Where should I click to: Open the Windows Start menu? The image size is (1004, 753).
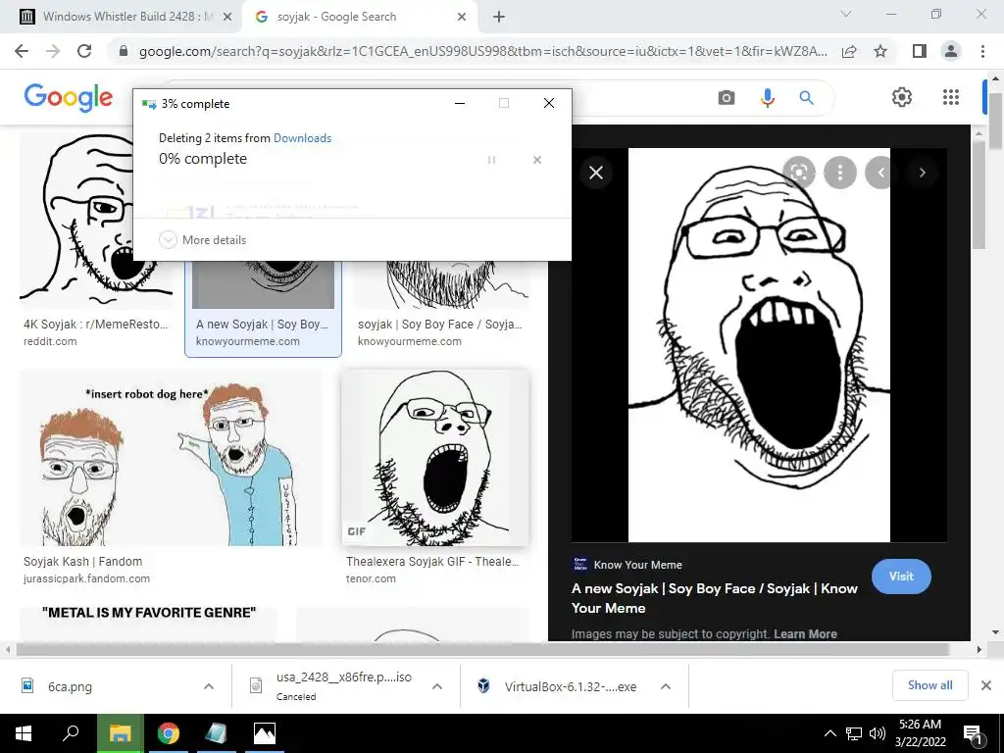23,733
